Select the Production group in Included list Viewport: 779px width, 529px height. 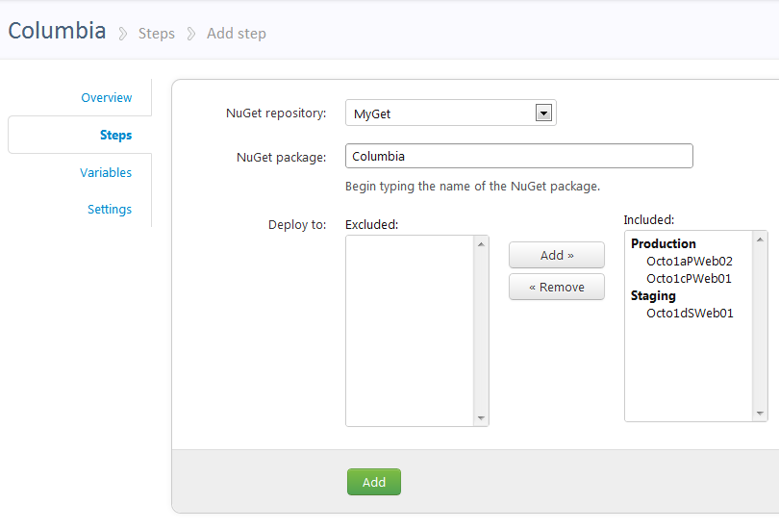point(664,243)
